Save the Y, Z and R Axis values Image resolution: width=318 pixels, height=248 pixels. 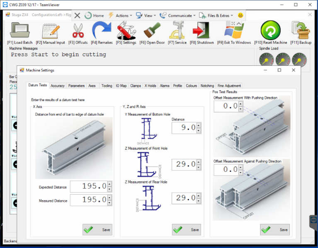[187, 230]
